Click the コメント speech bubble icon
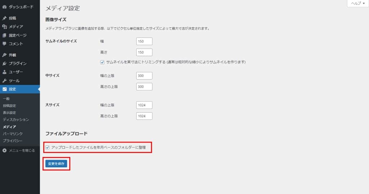Screen dimensions: 369x194 pyautogui.click(x=4, y=44)
